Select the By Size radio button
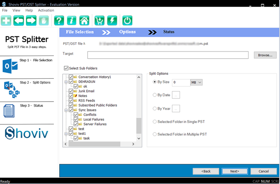Viewport: 280px width, 184px height. coord(155,82)
